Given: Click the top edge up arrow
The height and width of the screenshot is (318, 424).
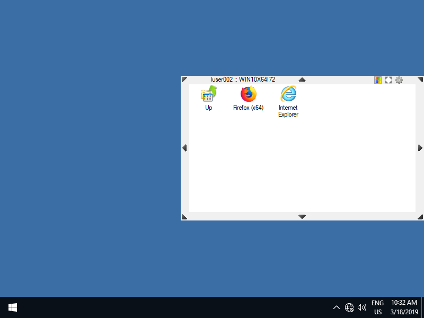Looking at the screenshot, I should click(x=302, y=79).
